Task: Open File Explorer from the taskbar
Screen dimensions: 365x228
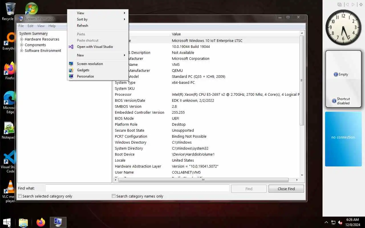Action: pos(23,222)
